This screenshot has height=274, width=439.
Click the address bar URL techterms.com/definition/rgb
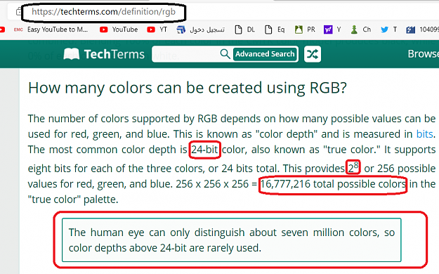click(103, 12)
